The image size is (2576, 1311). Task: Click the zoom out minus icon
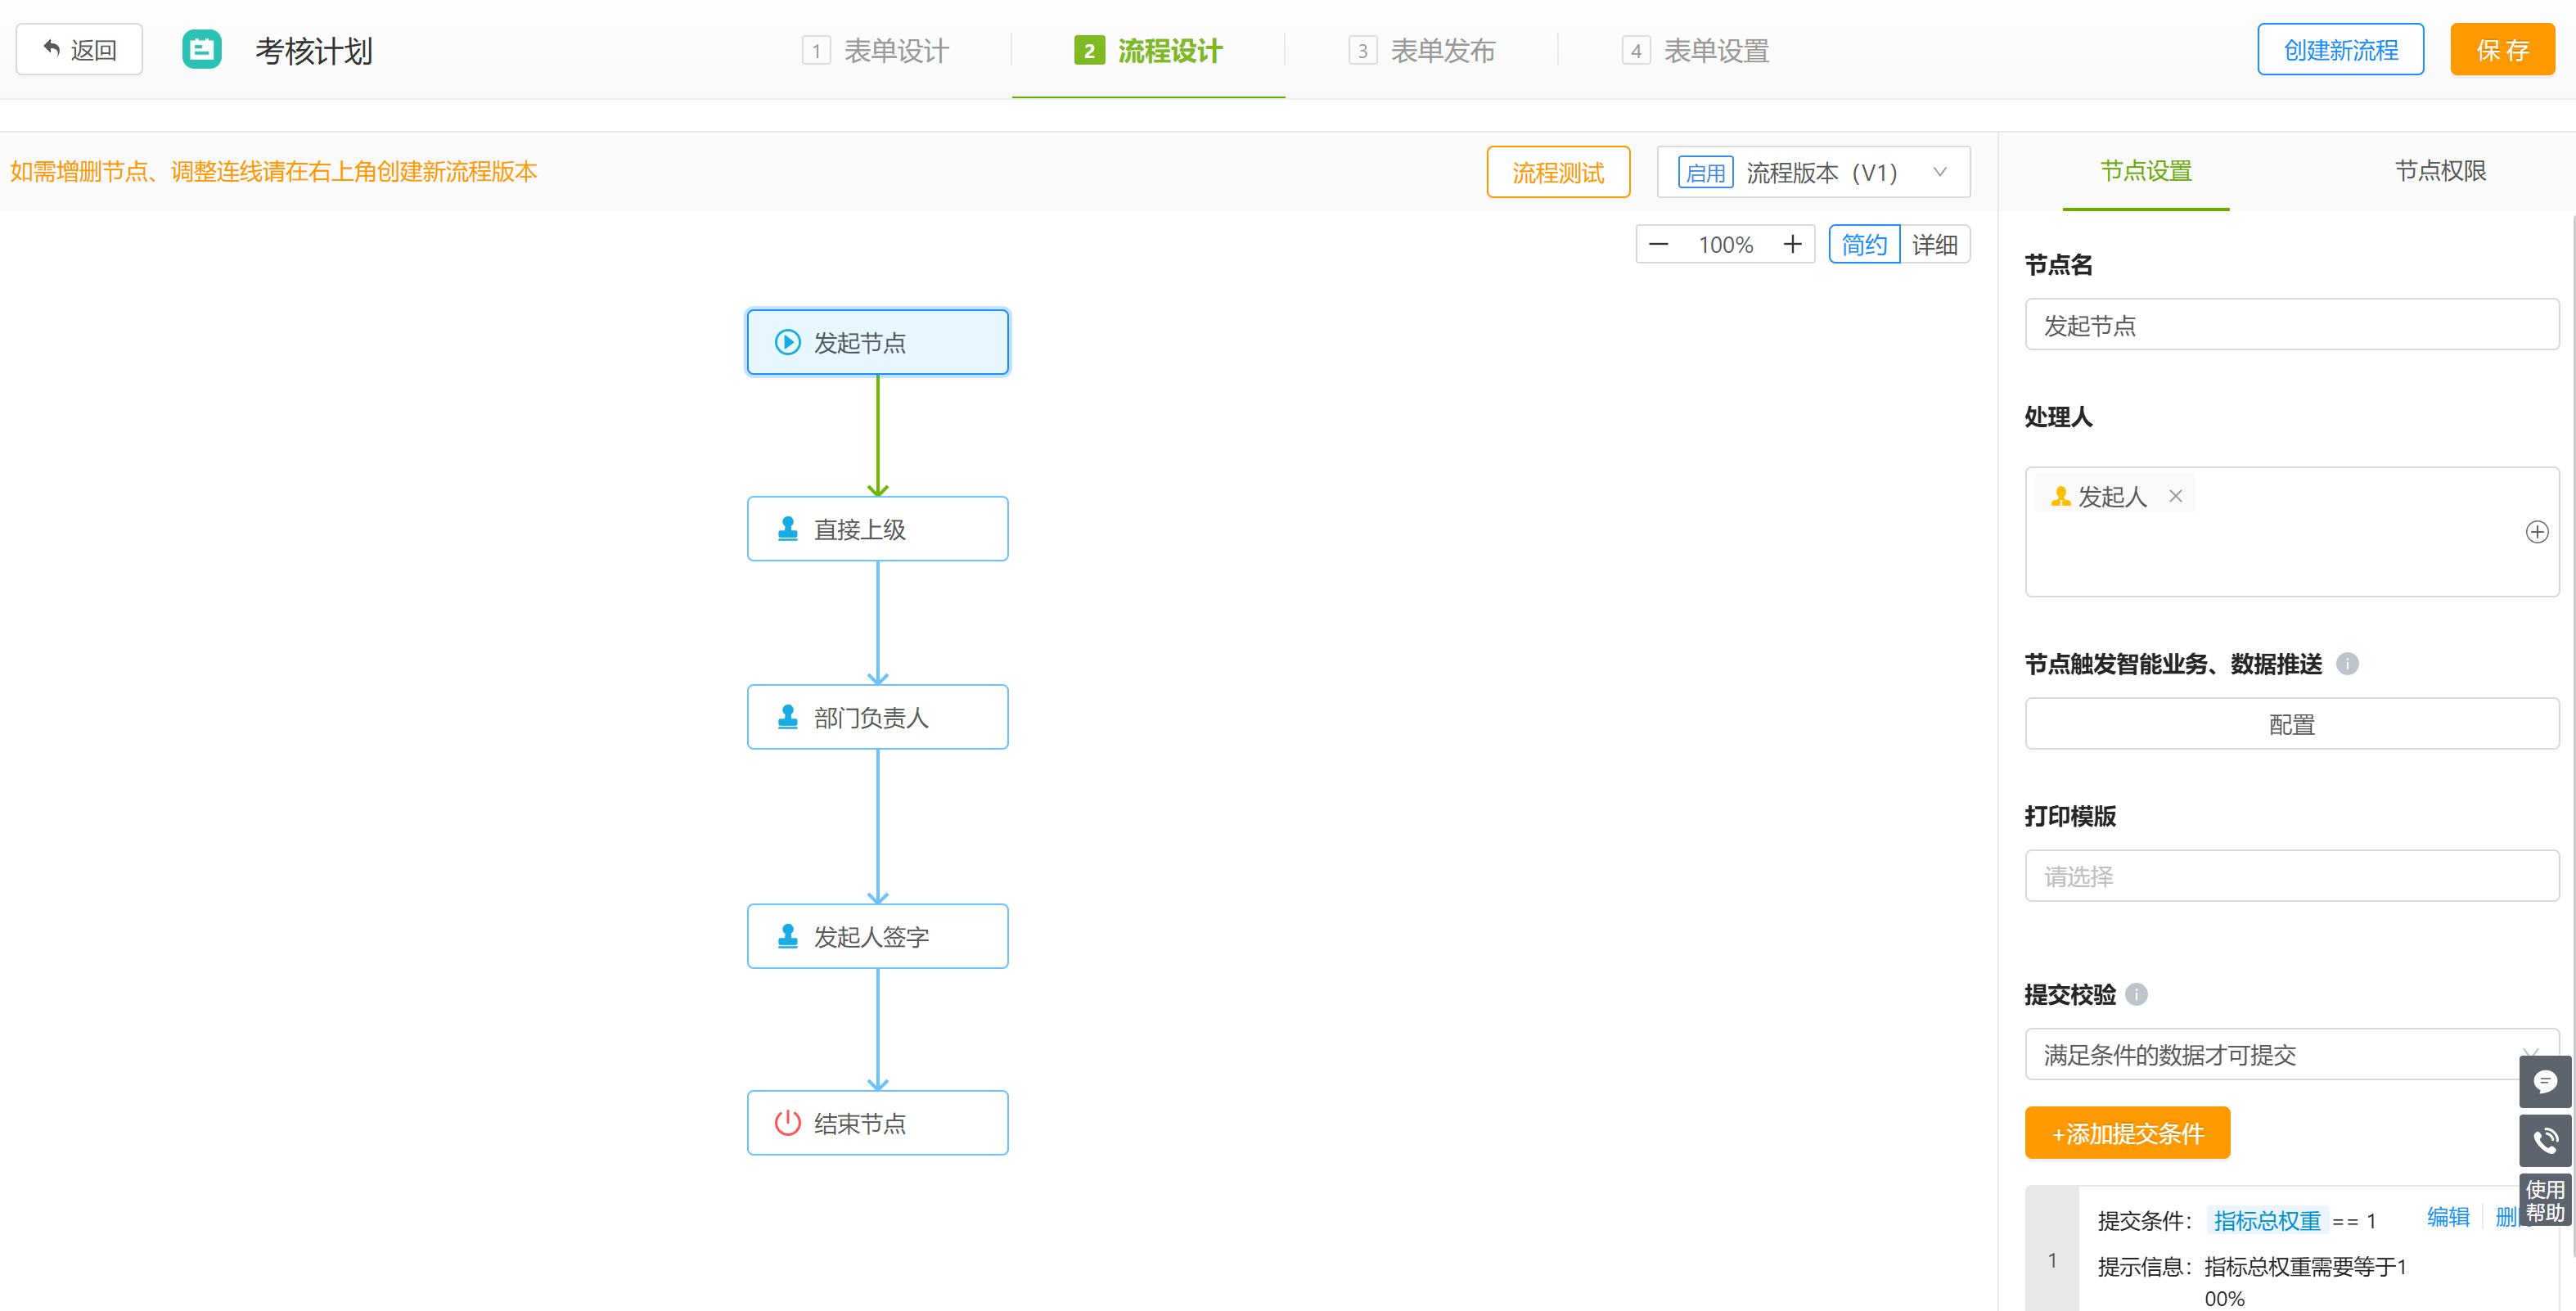1658,244
